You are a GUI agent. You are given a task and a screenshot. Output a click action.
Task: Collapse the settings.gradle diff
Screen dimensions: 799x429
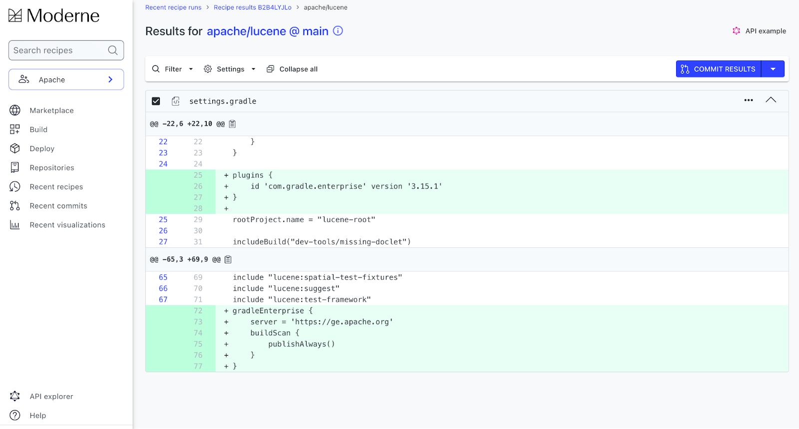coord(771,100)
